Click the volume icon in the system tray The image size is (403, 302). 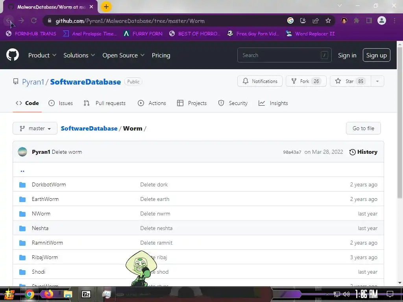pyautogui.click(x=346, y=294)
